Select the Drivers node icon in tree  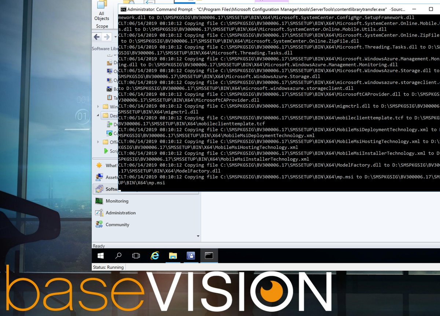click(x=110, y=63)
